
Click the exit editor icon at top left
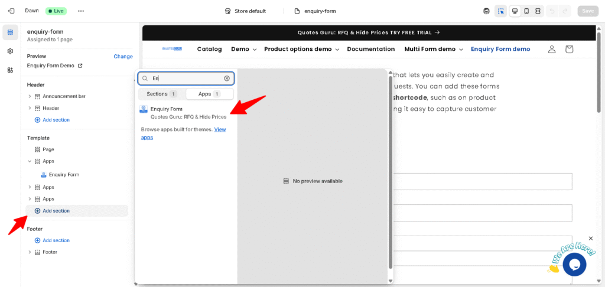point(11,11)
